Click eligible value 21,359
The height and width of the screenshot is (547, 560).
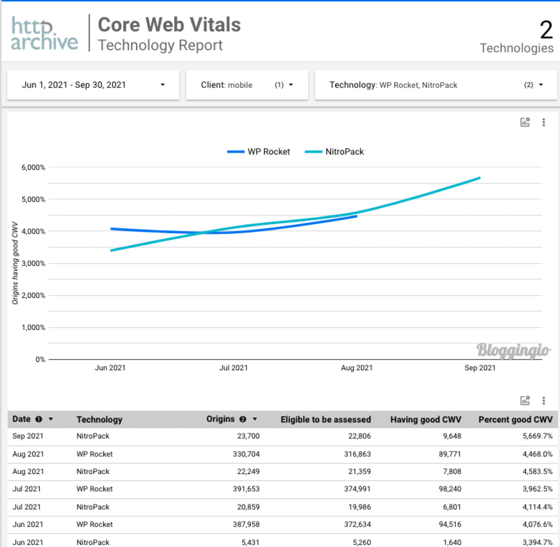[359, 471]
